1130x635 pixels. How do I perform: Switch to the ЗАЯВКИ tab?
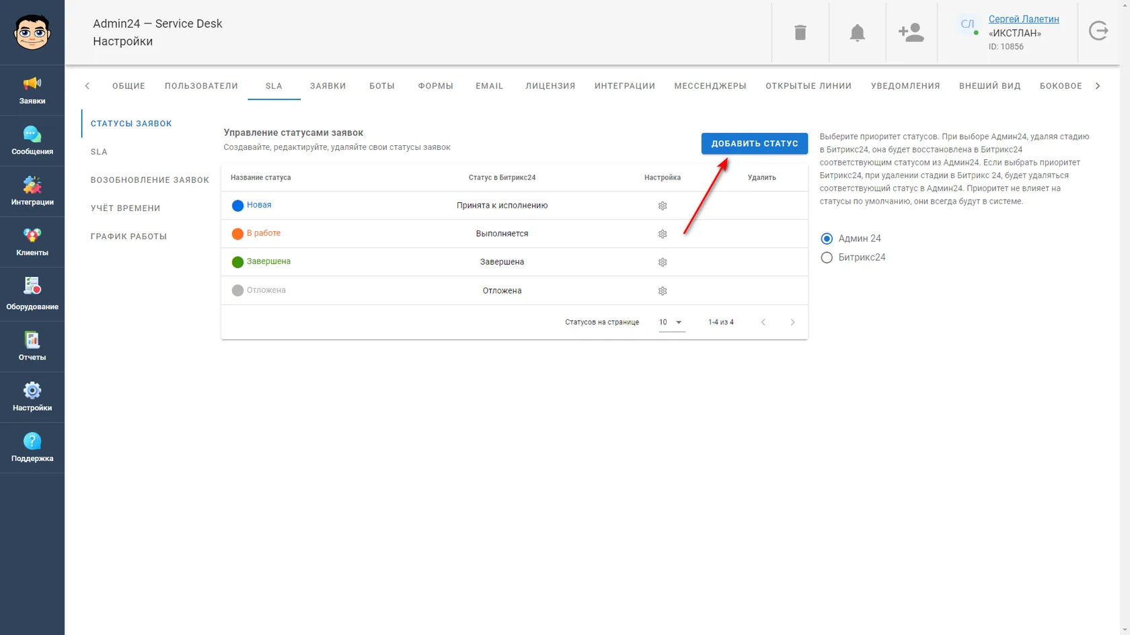[x=328, y=86]
